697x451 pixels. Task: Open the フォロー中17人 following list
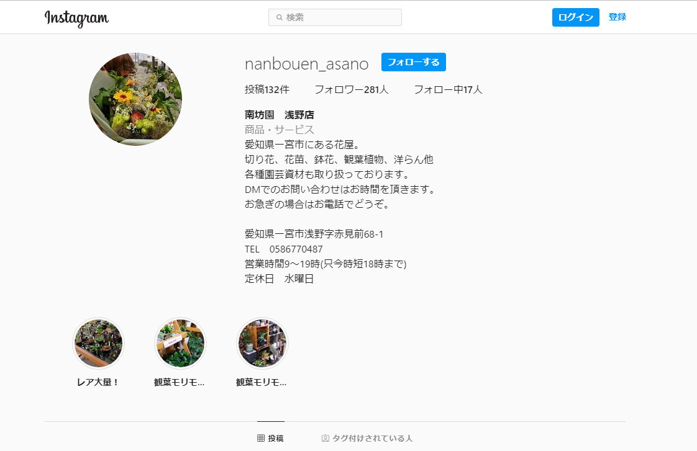[448, 90]
